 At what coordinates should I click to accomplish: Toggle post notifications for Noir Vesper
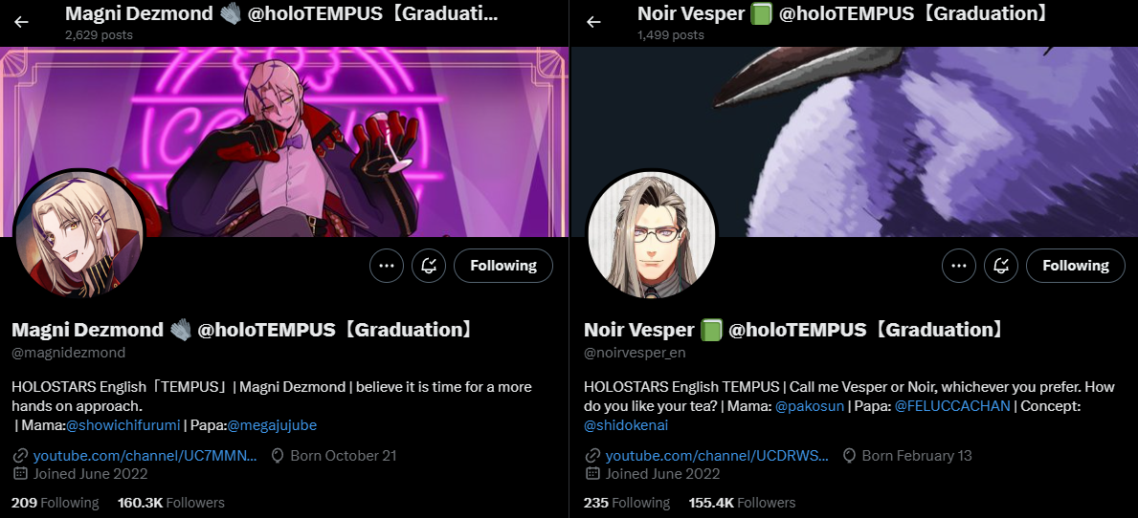pos(1001,266)
